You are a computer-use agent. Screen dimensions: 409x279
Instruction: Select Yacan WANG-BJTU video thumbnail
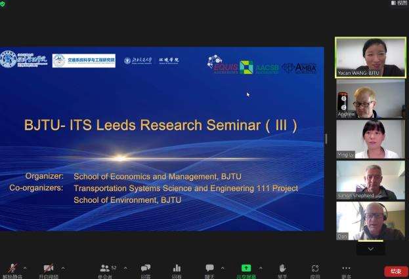click(370, 58)
